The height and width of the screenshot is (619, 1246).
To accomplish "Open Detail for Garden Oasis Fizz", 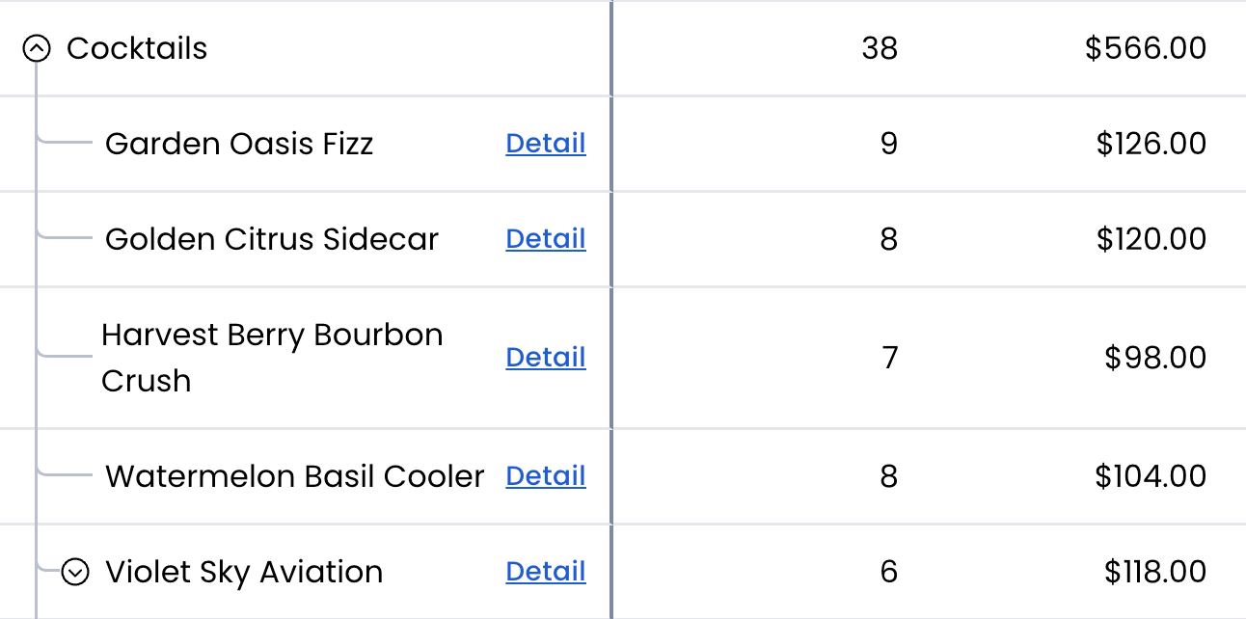I will tap(545, 143).
